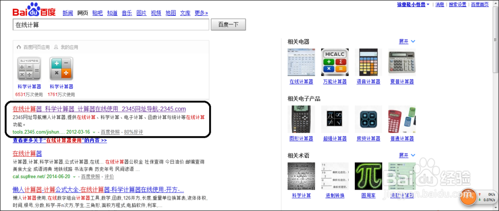Image resolution: width=499 pixels, height=211 pixels.
Task: Click the 在线计算器 thumbnail under 相关电器
Action: (301, 62)
